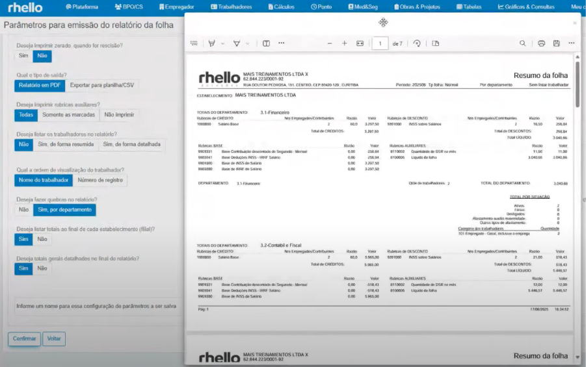This screenshot has height=367, width=586.
Task: Open the Trabalhadores menu
Action: click(231, 6)
